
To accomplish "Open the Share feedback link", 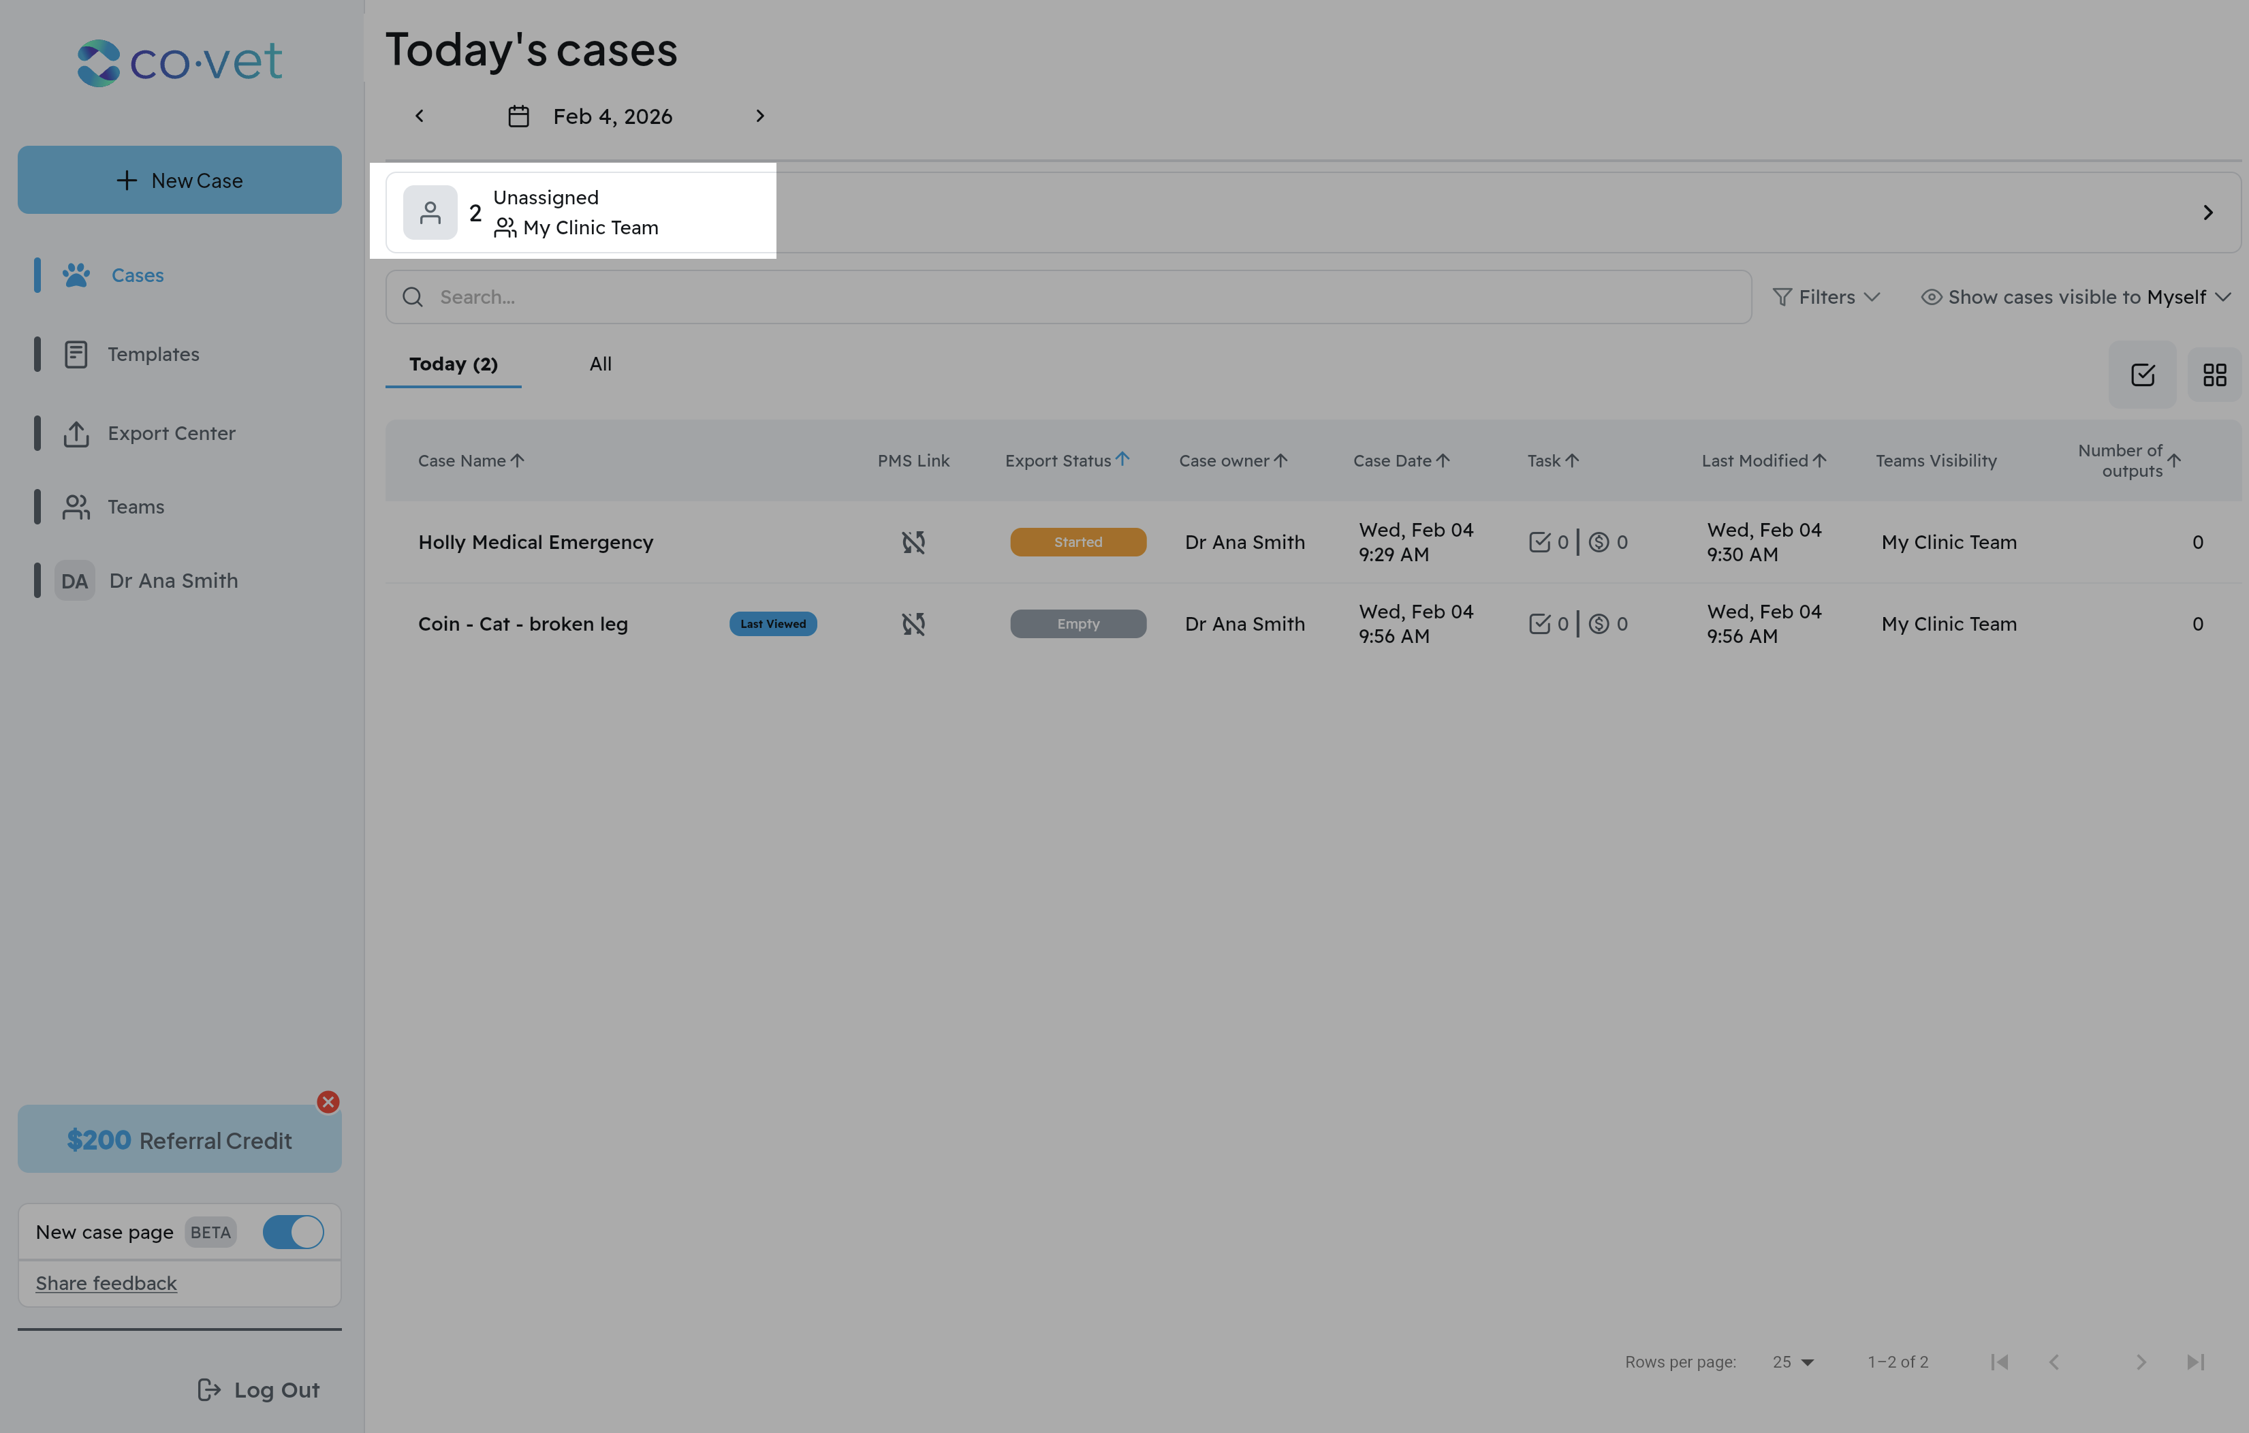I will (106, 1284).
